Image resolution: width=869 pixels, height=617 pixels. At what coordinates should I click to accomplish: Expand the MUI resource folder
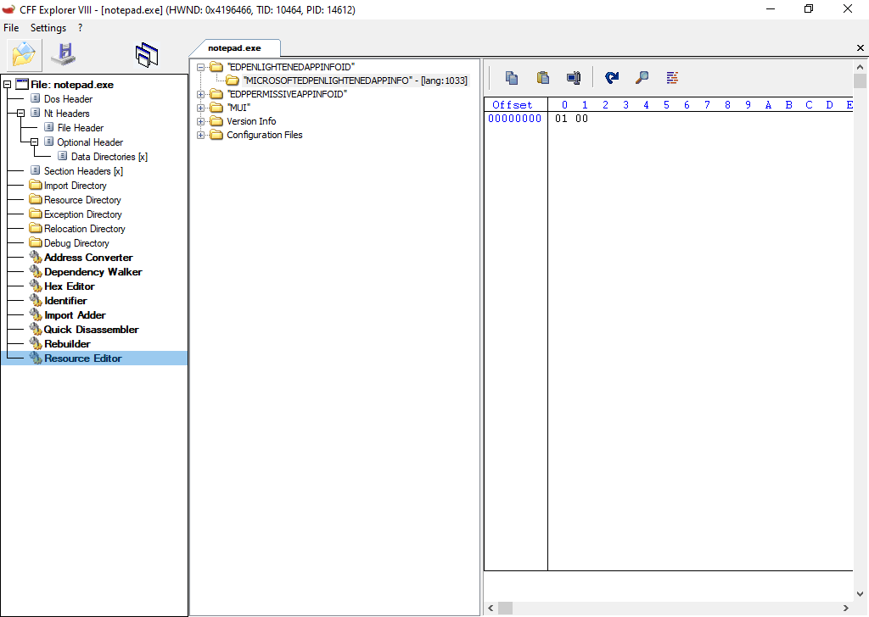[x=200, y=108]
